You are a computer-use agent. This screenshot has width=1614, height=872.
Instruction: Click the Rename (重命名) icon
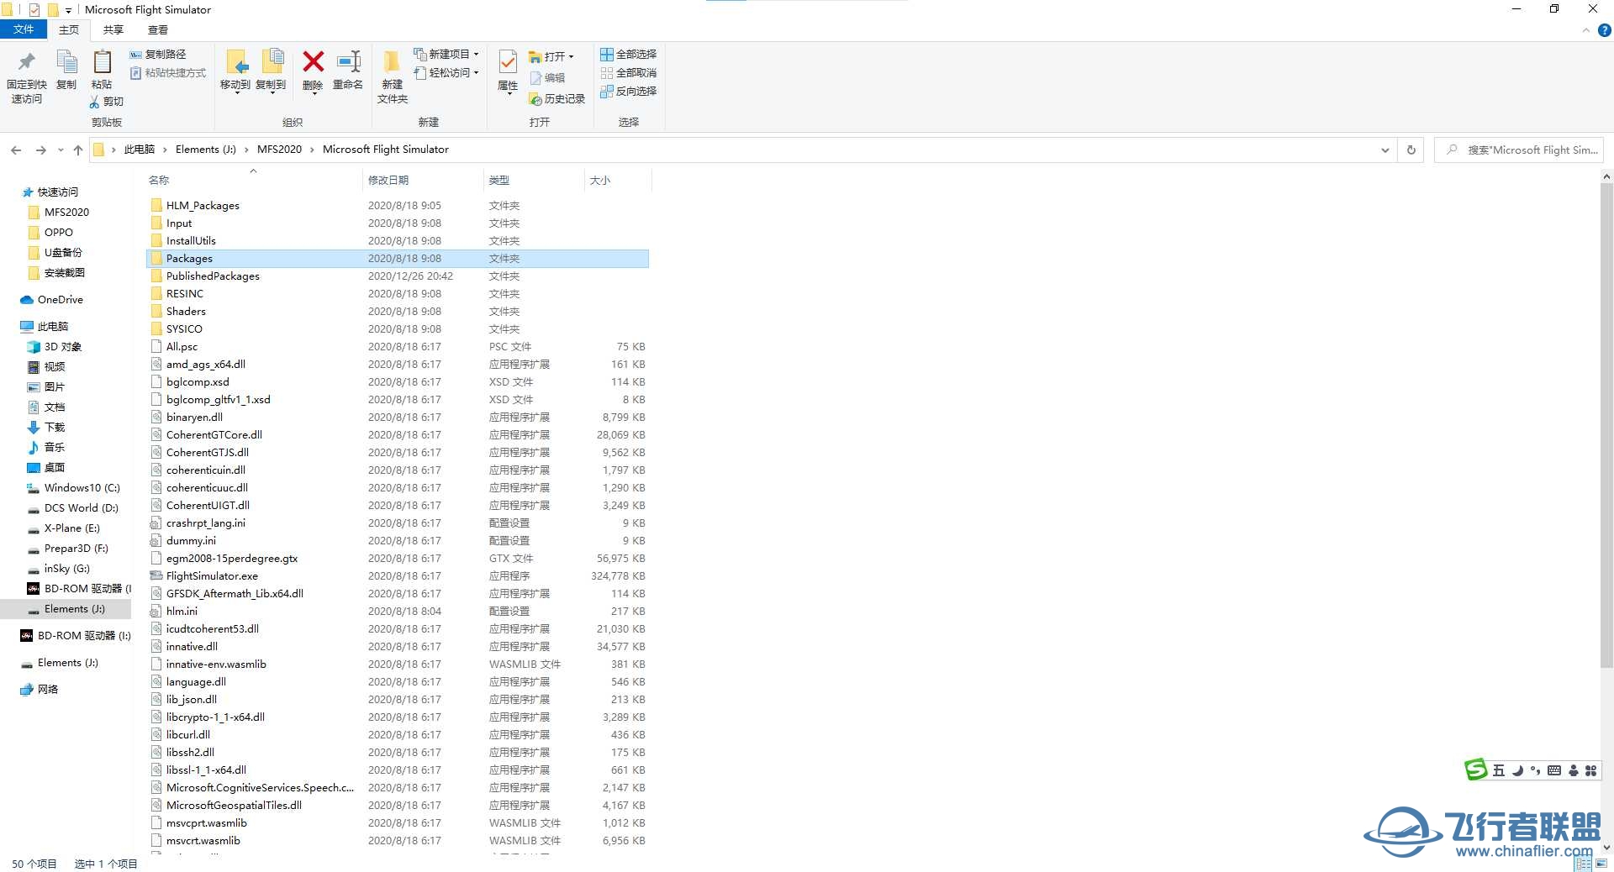pos(348,61)
